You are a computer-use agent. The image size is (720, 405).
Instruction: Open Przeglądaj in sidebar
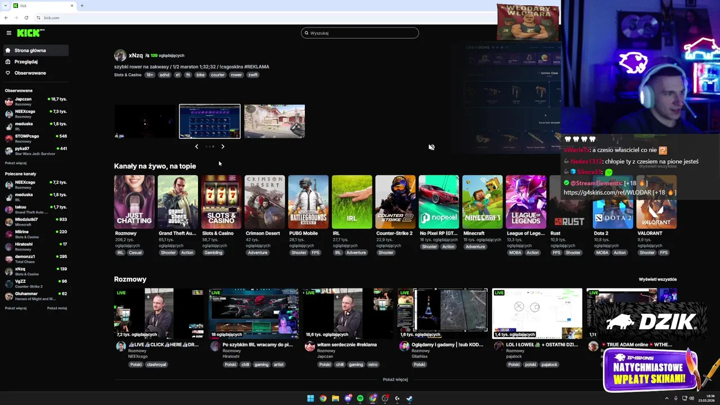tap(35, 62)
